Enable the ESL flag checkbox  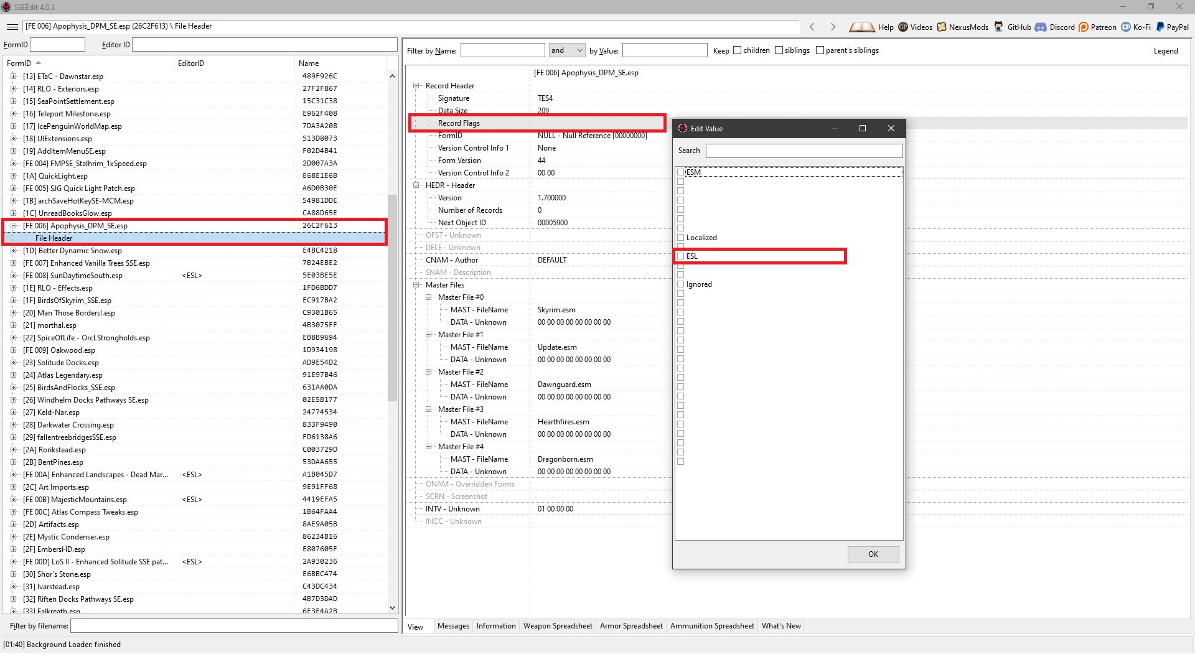point(681,256)
